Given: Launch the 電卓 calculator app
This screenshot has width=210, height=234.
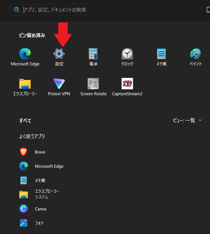Looking at the screenshot, I should (x=93, y=57).
